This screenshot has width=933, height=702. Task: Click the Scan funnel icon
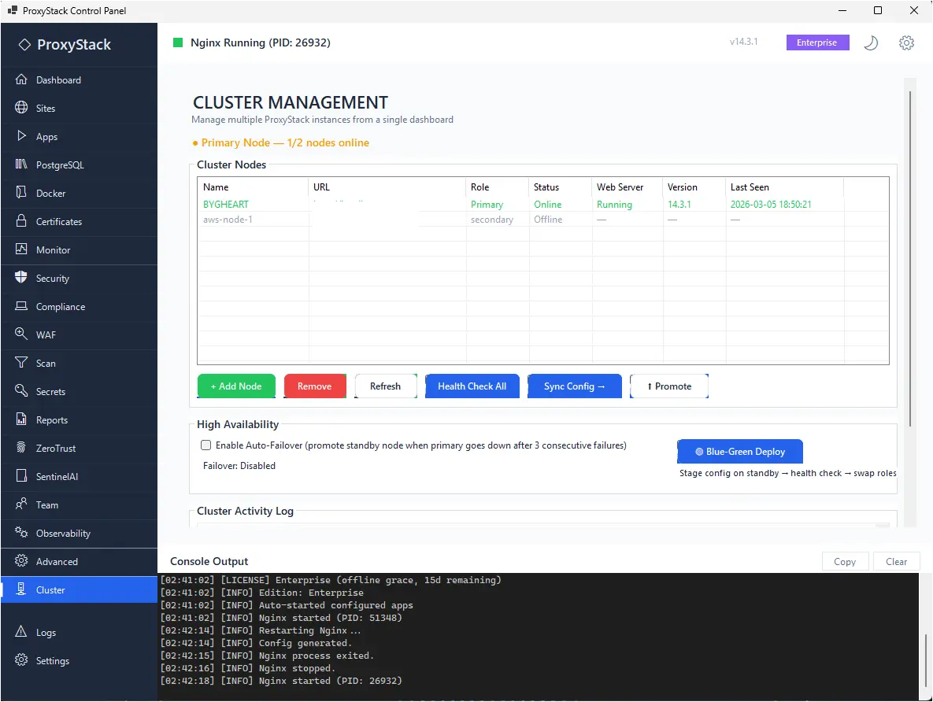21,362
